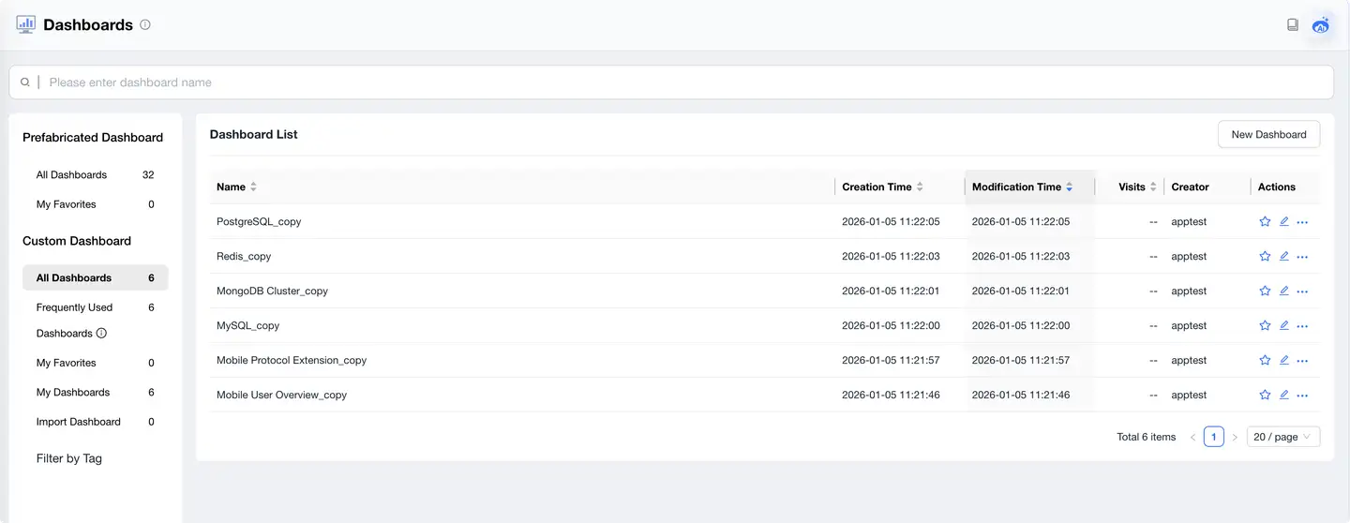
Task: Open more actions for Mobile User Overview_copy
Action: pyautogui.click(x=1302, y=396)
